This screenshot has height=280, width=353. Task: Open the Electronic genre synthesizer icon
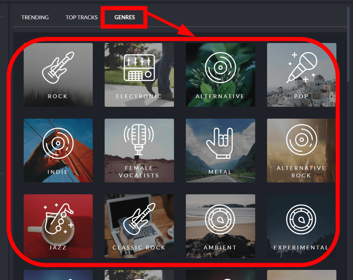pos(139,67)
